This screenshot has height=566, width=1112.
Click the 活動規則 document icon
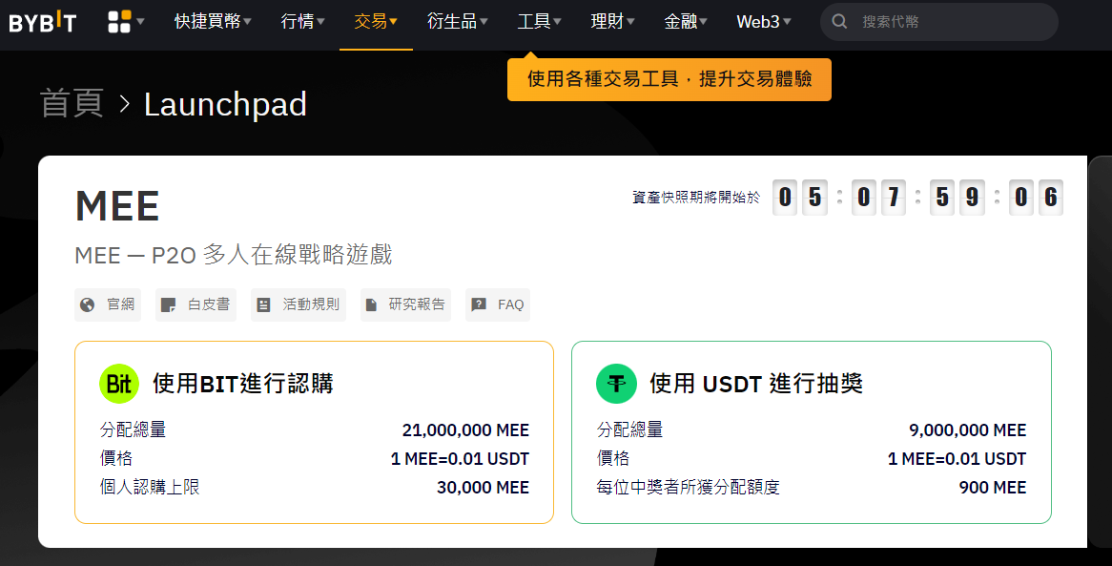tap(263, 304)
